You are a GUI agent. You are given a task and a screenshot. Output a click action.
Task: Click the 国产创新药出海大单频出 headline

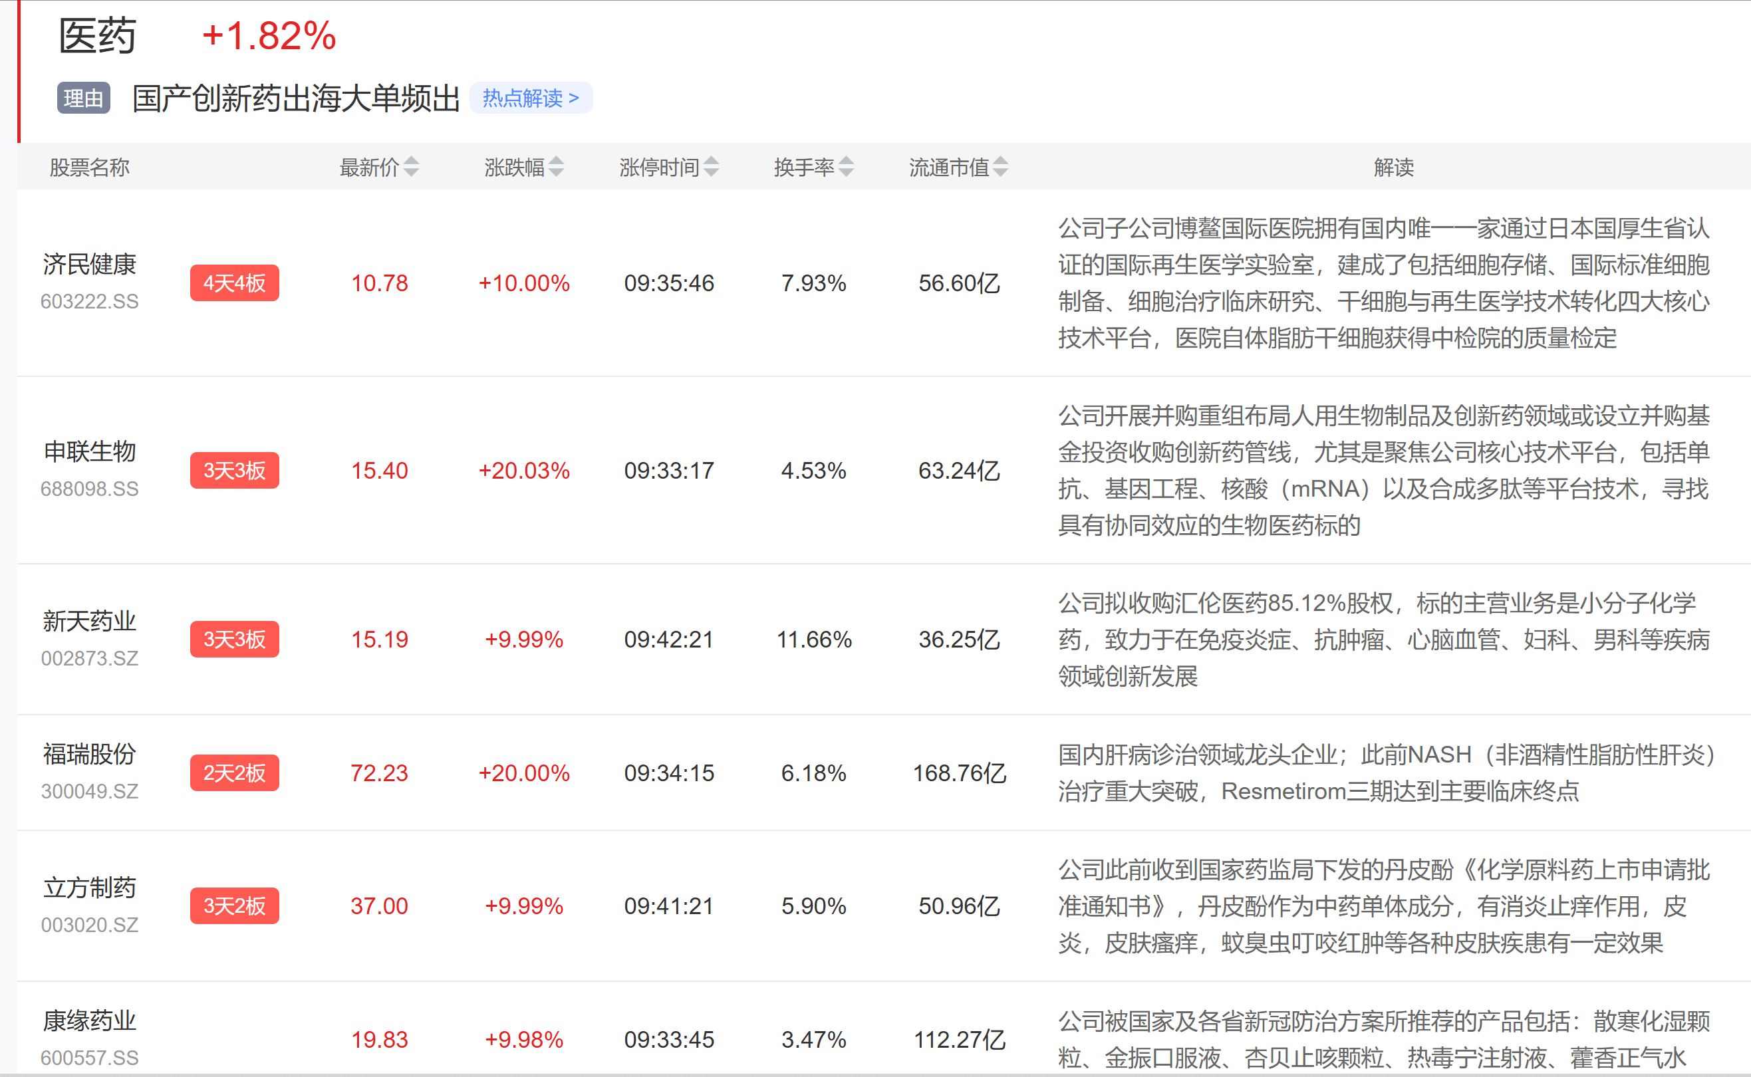(x=296, y=98)
